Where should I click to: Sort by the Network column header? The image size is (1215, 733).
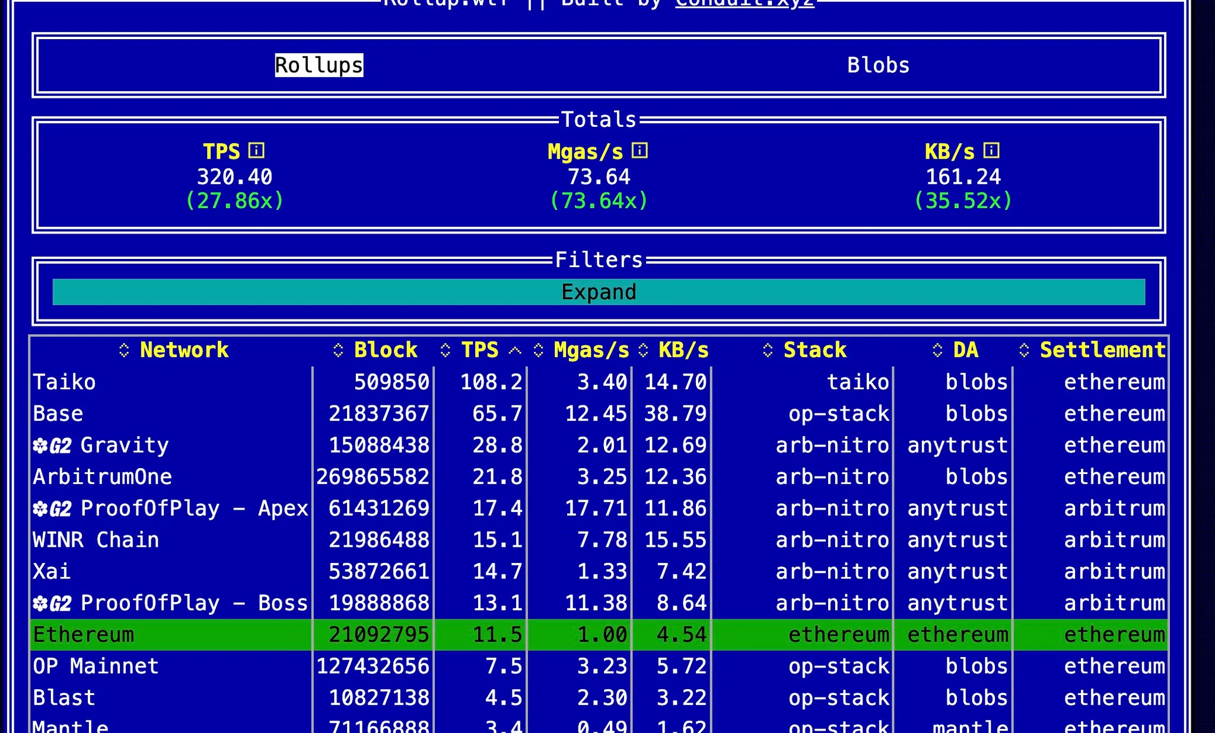[x=184, y=350]
